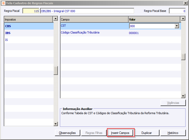189x140 pixels.
Task: Close the Tela Cadastro de Regras Fiscais window
Action: point(185,3)
